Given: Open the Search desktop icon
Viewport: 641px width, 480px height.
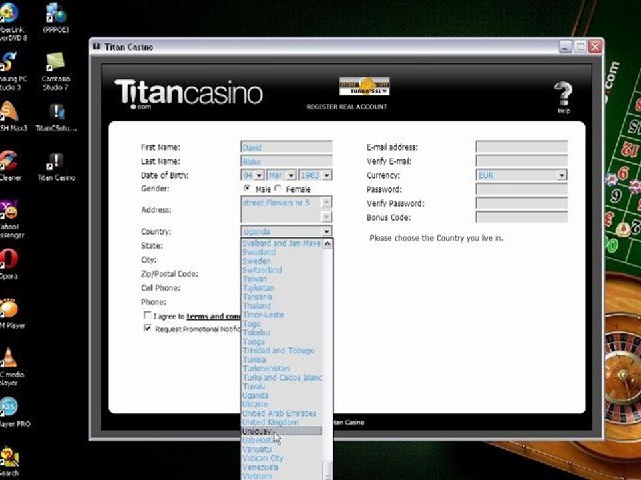Looking at the screenshot, I should pyautogui.click(x=9, y=461).
